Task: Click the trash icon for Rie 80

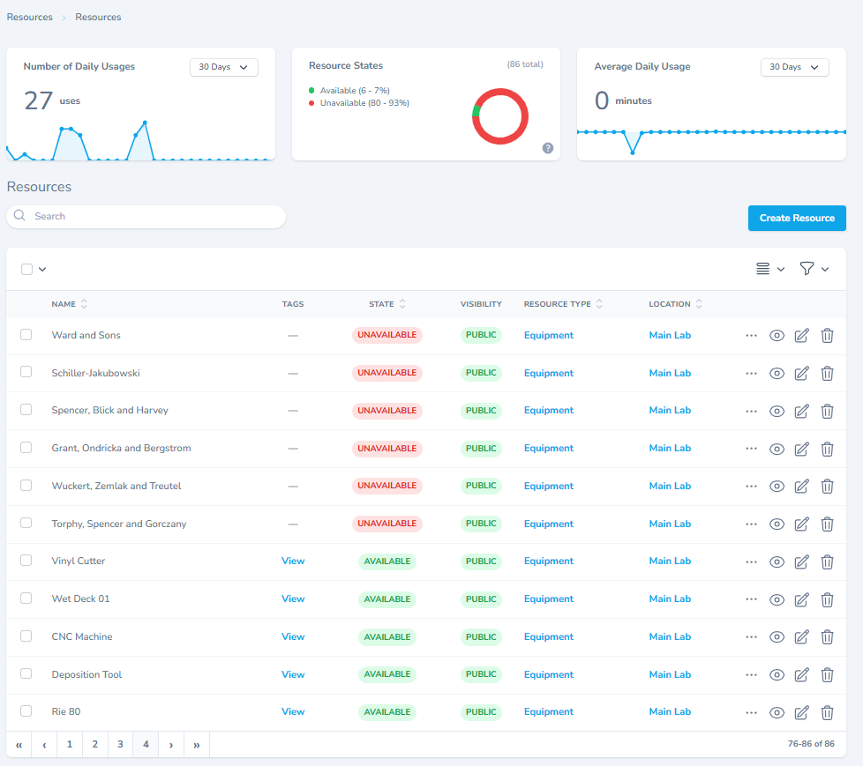Action: point(827,712)
